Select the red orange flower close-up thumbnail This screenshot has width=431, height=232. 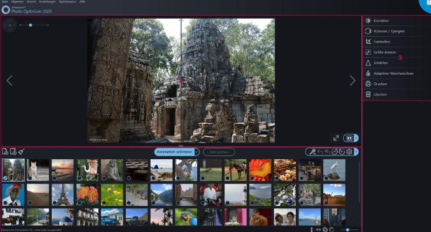pos(260,170)
